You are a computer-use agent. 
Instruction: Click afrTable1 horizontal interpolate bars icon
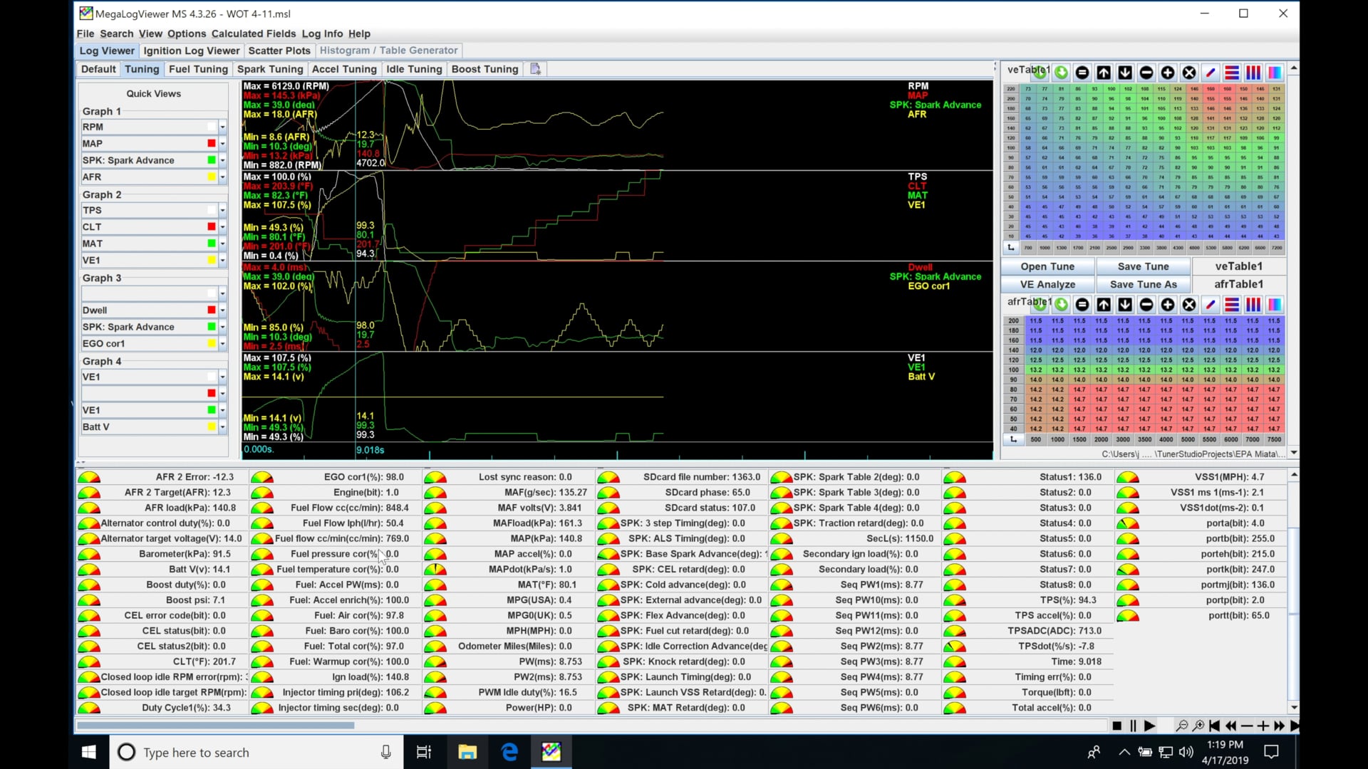[x=1232, y=305]
